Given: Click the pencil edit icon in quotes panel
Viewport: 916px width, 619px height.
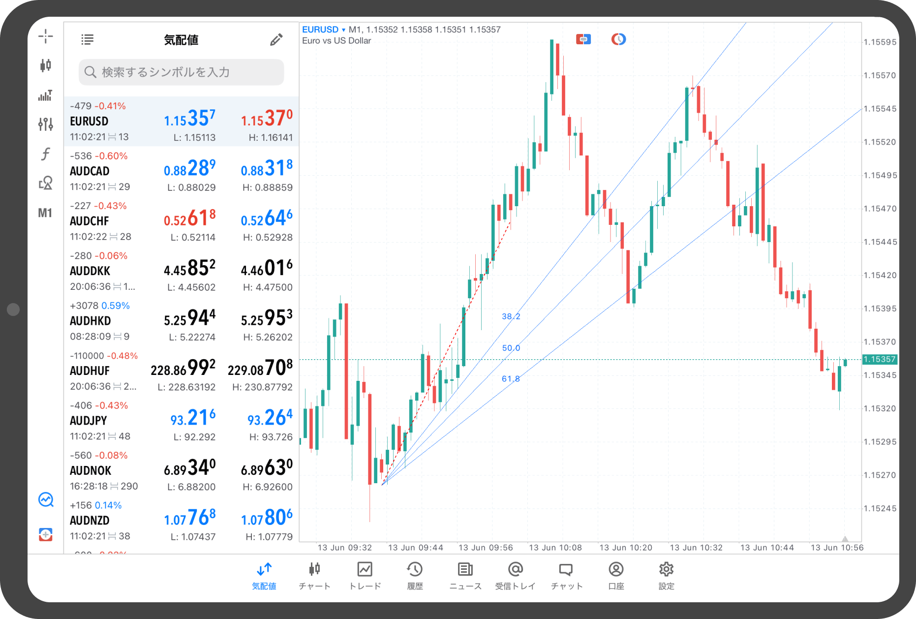Looking at the screenshot, I should click(276, 40).
